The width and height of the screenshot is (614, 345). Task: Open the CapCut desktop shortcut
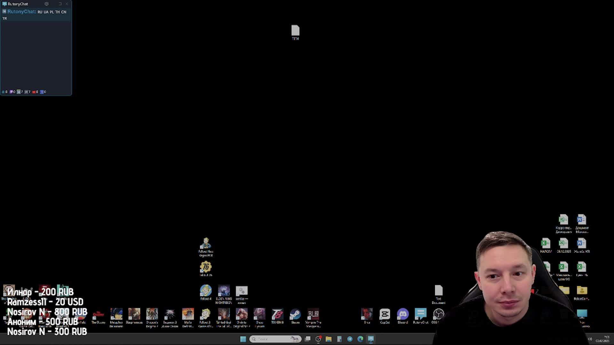coord(385,315)
